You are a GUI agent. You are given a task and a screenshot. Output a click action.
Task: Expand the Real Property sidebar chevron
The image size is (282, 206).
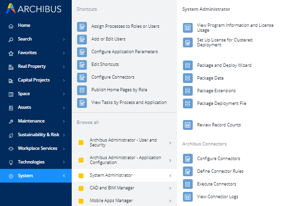(64, 66)
